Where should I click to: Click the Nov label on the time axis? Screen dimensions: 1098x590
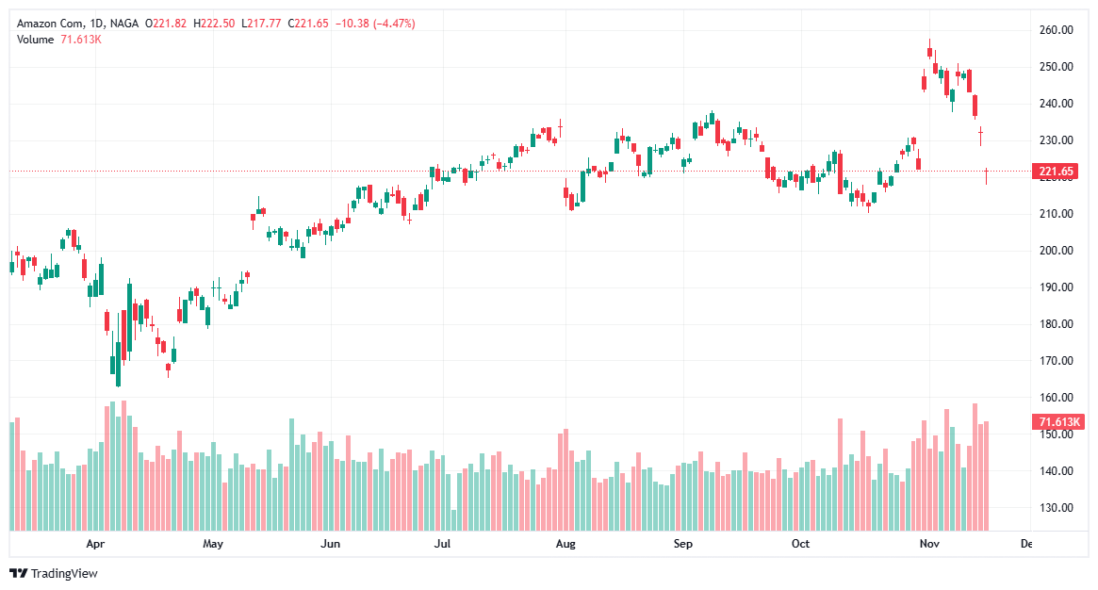(928, 544)
